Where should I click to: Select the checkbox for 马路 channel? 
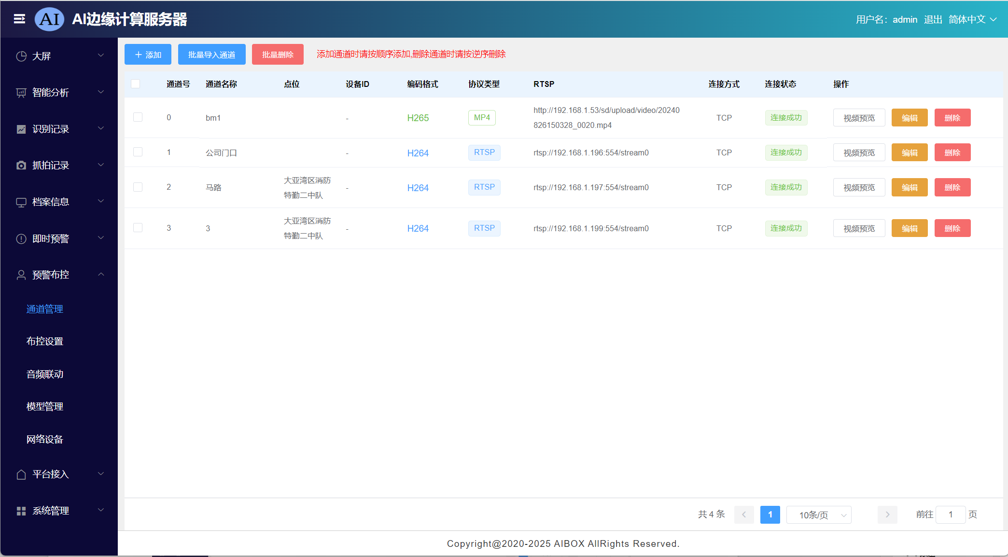pyautogui.click(x=138, y=187)
